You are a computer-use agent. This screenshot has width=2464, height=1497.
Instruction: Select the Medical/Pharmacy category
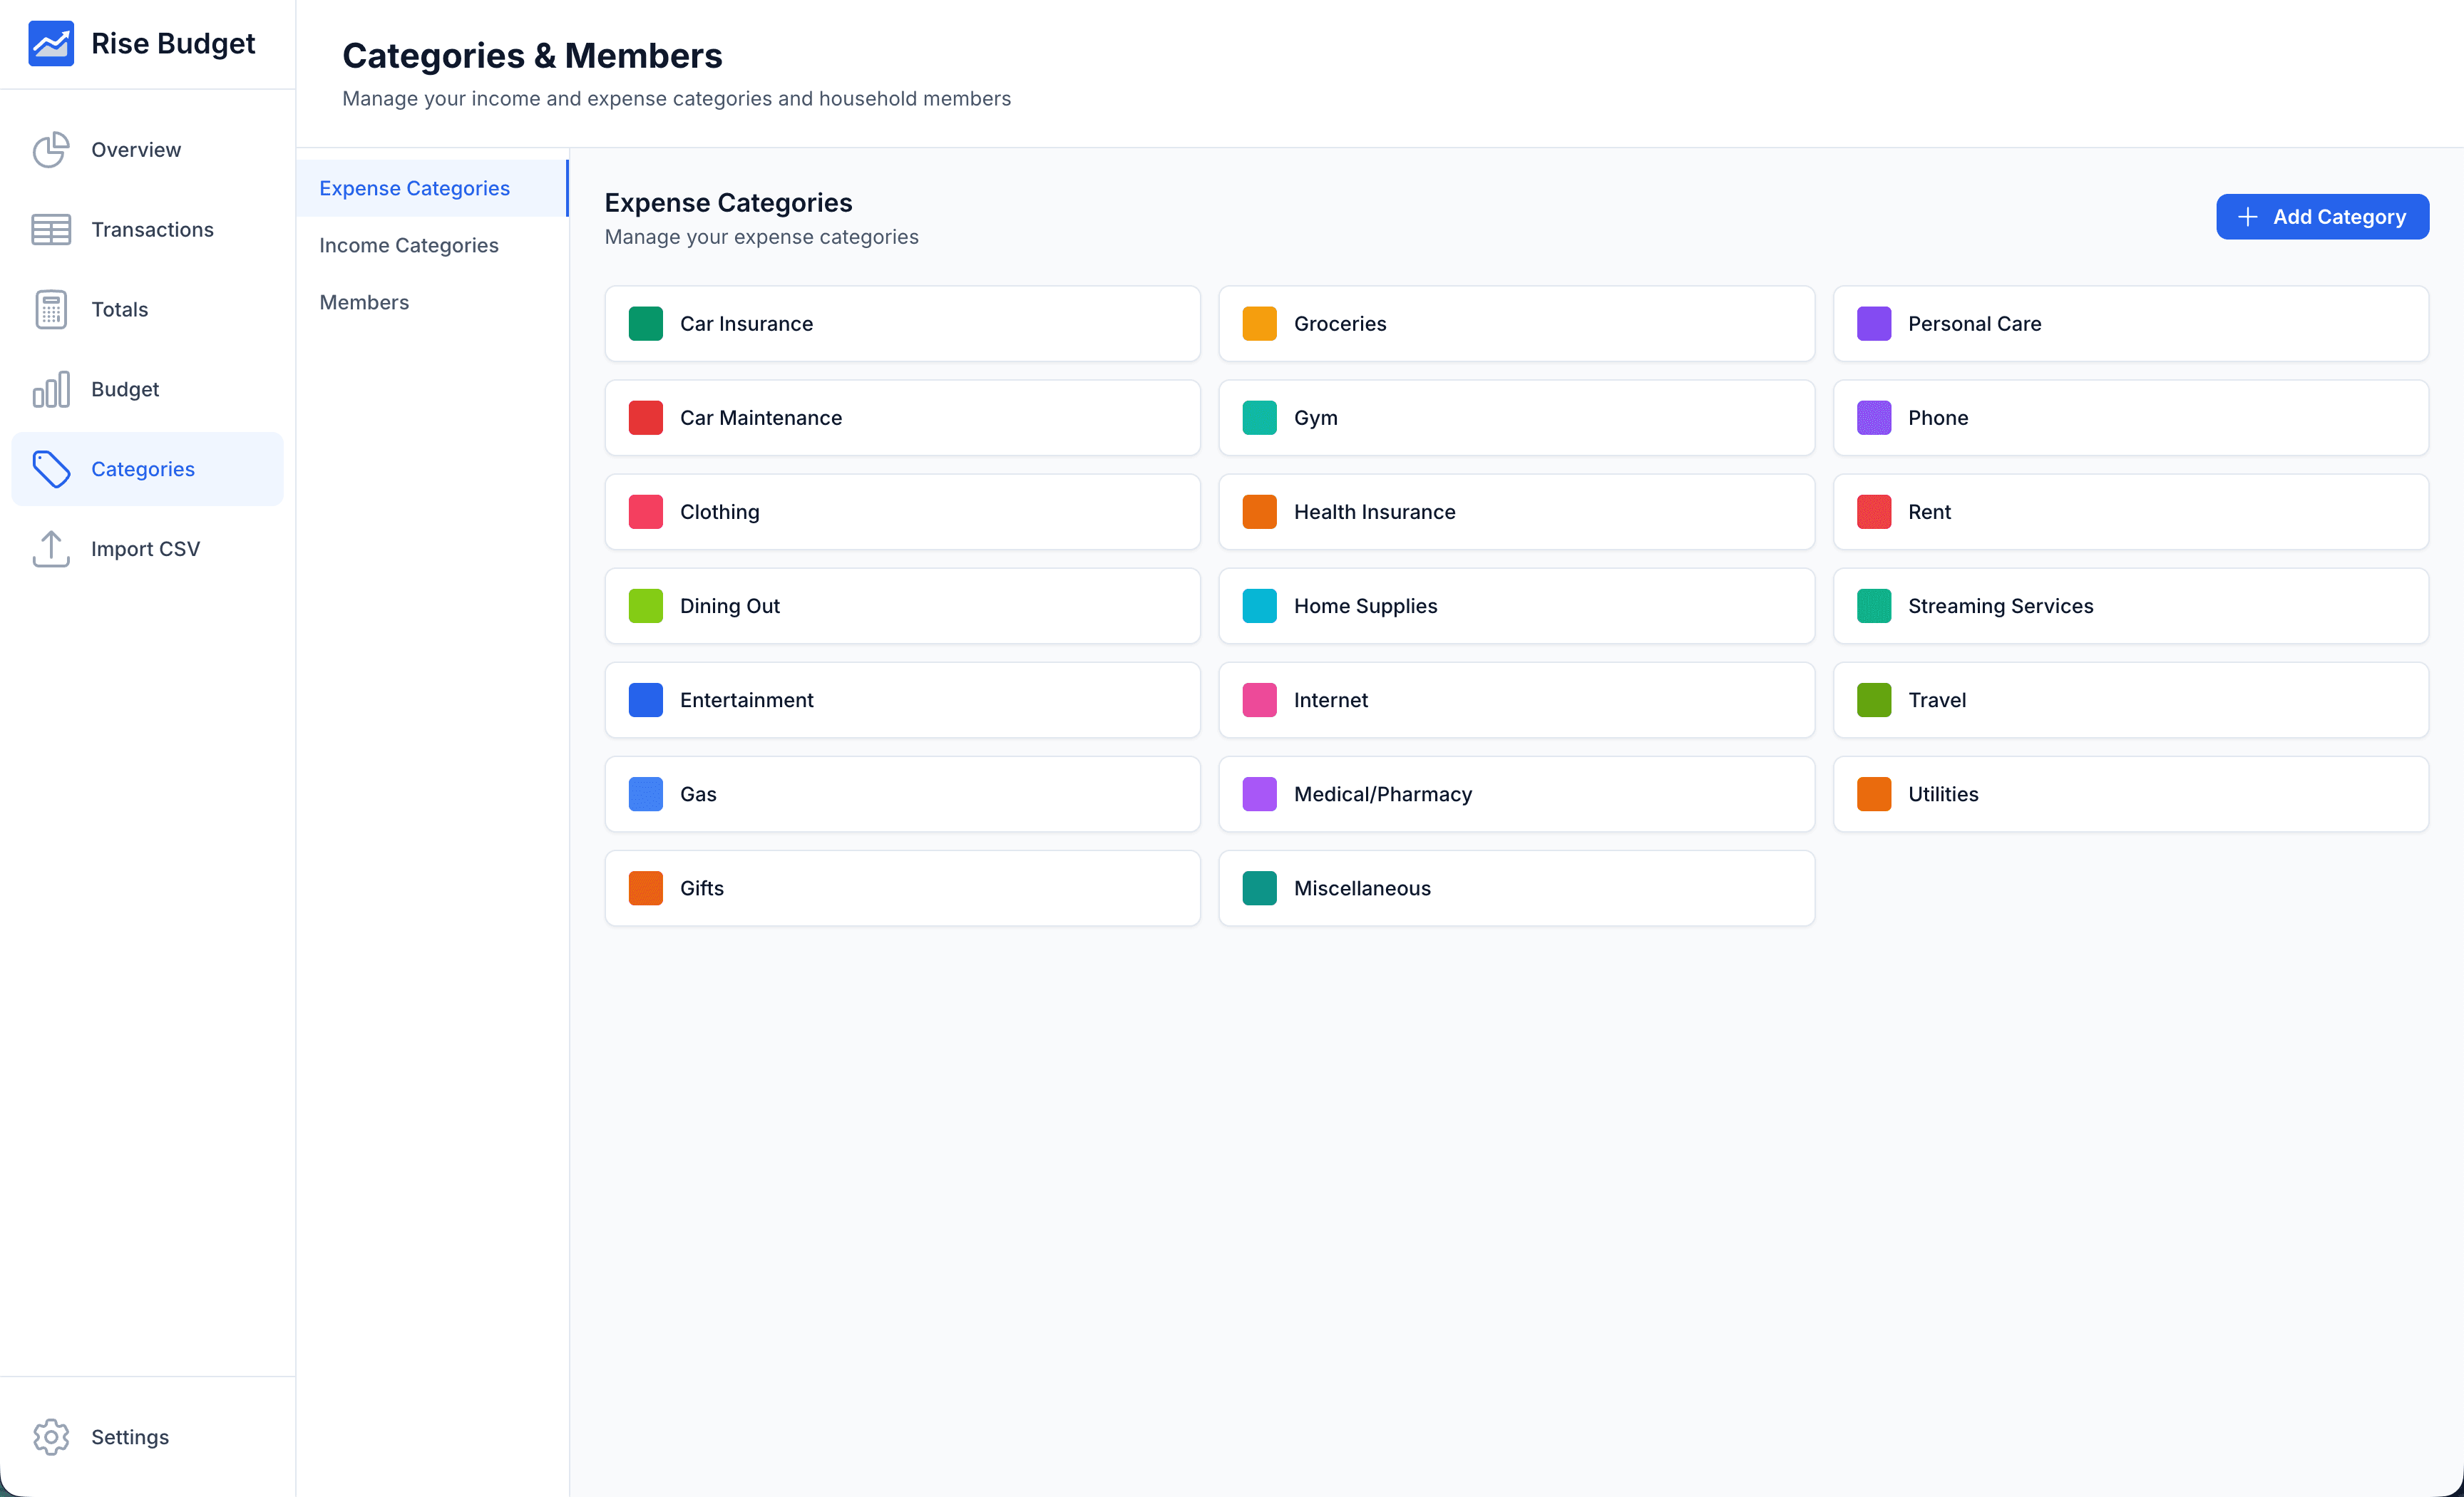coord(1516,794)
